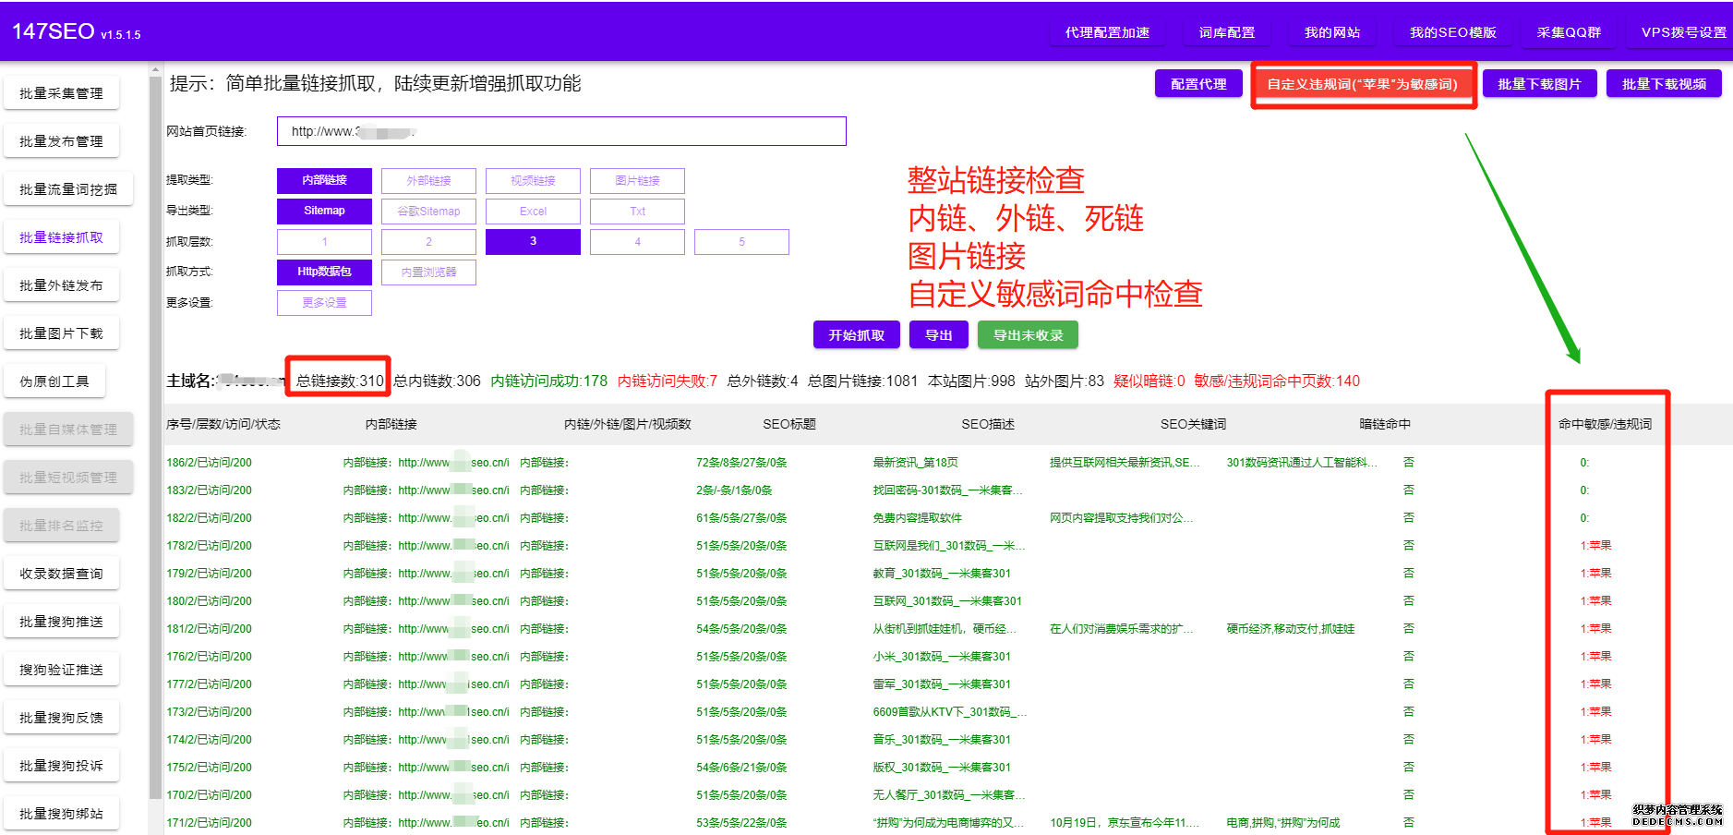Image resolution: width=1733 pixels, height=835 pixels.
Task: Open 采集QQ群 link
Action: coord(1569,32)
